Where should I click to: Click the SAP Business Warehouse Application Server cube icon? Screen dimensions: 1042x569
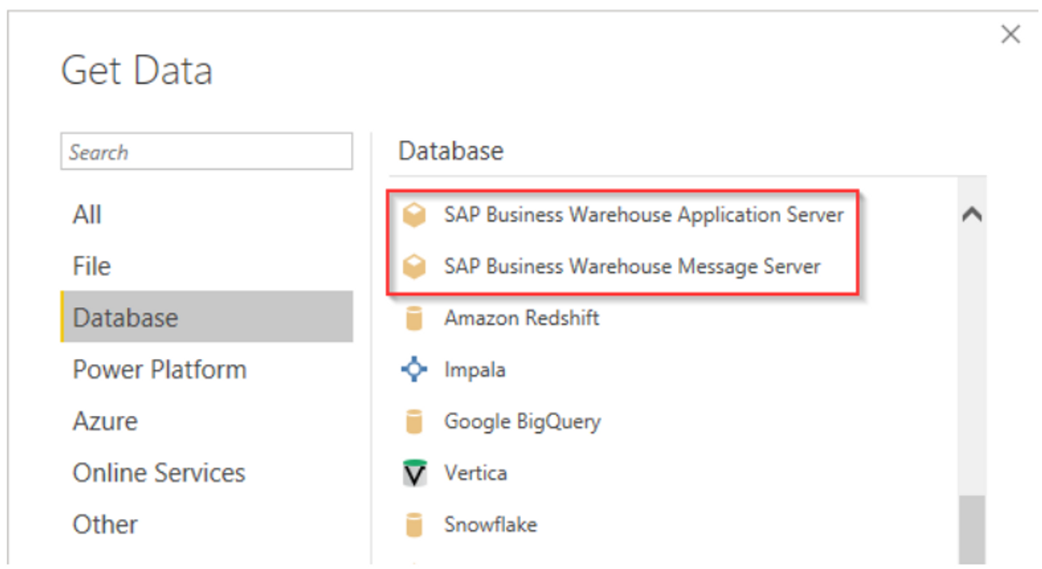coord(414,215)
